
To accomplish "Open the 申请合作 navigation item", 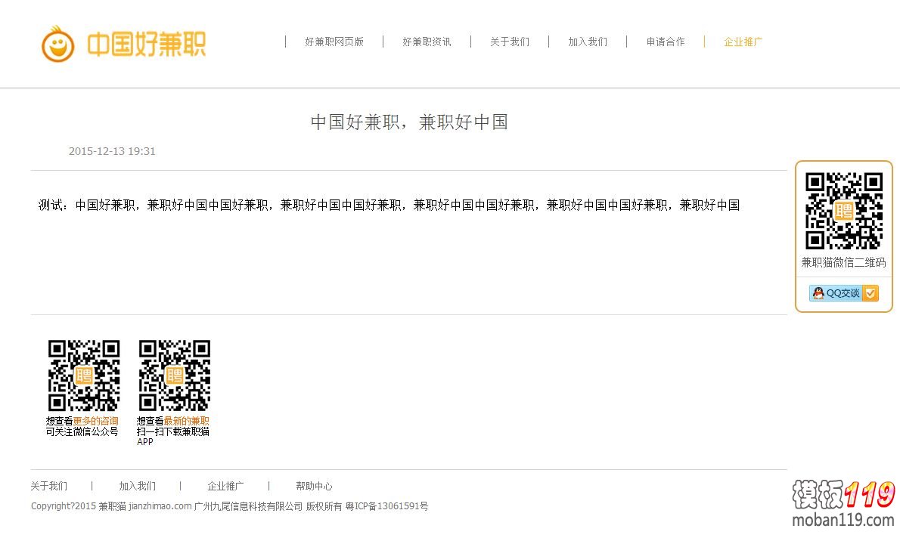I will [666, 42].
